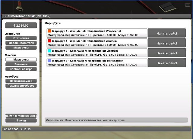This screenshot has width=193, height=139.
Task: Select row Маршрут 7 - Kekshausen: Направление Kekshausen
Action: point(97,63)
